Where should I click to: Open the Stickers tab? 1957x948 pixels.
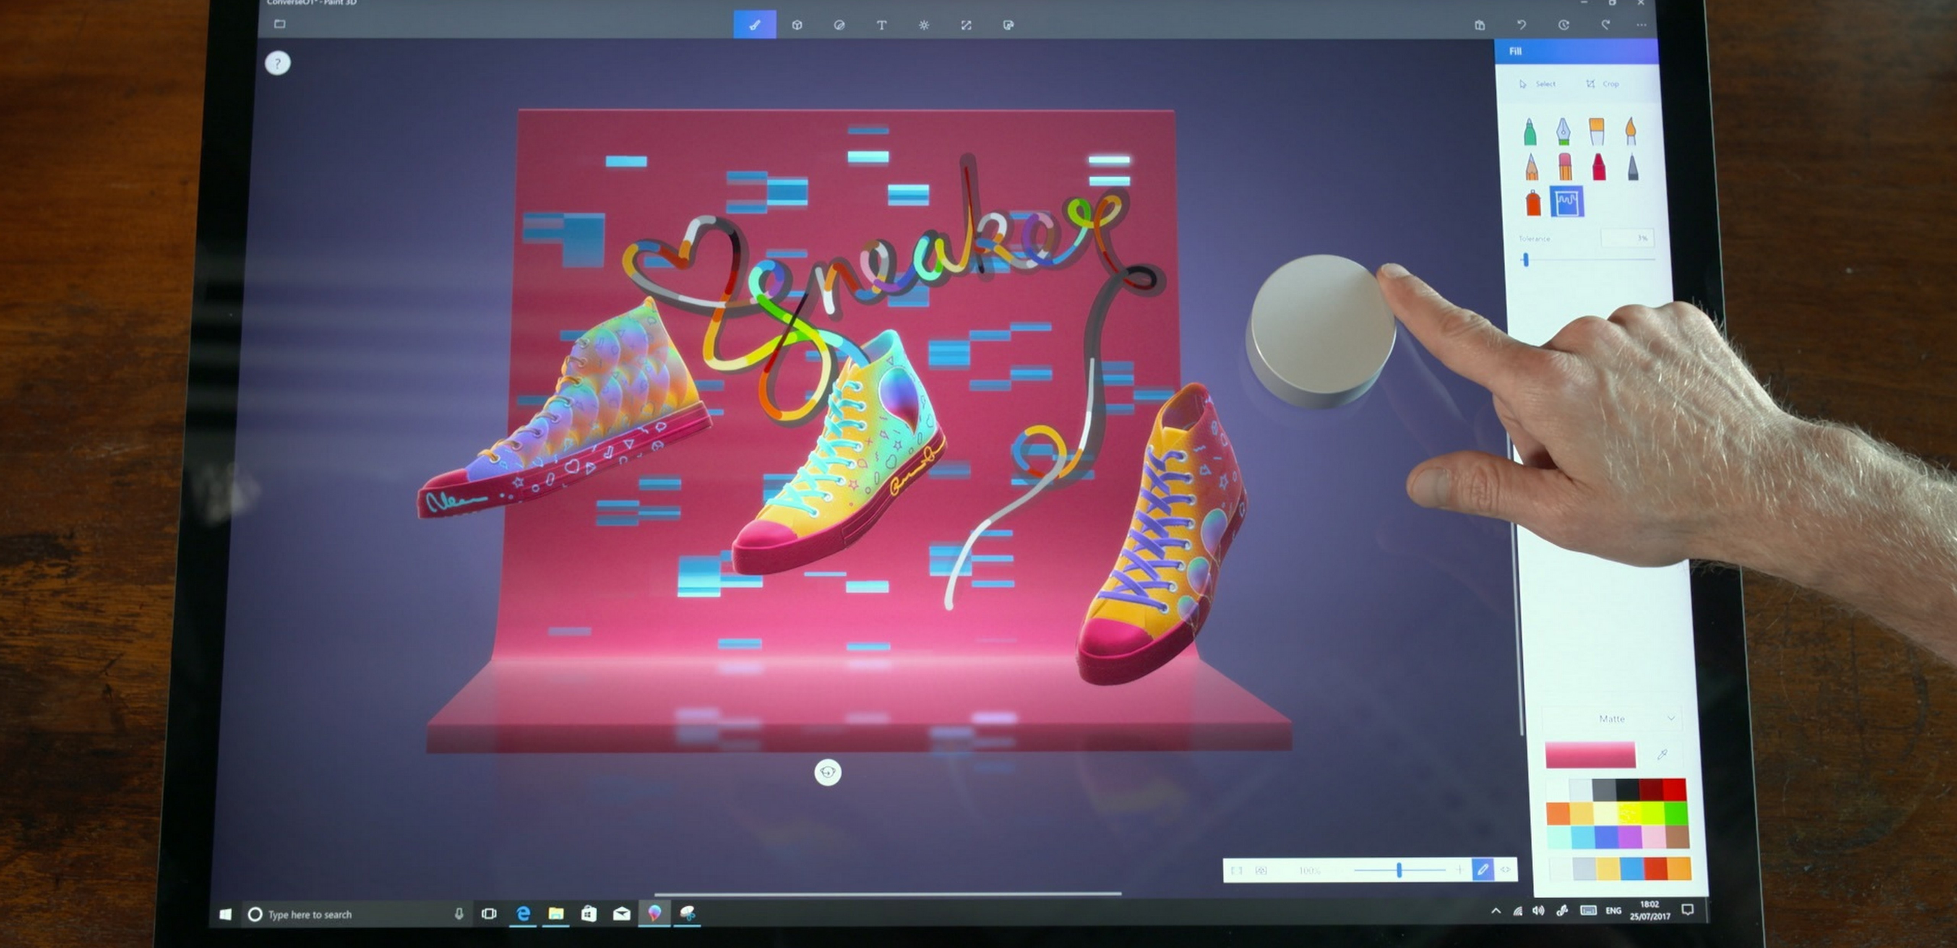[x=839, y=25]
